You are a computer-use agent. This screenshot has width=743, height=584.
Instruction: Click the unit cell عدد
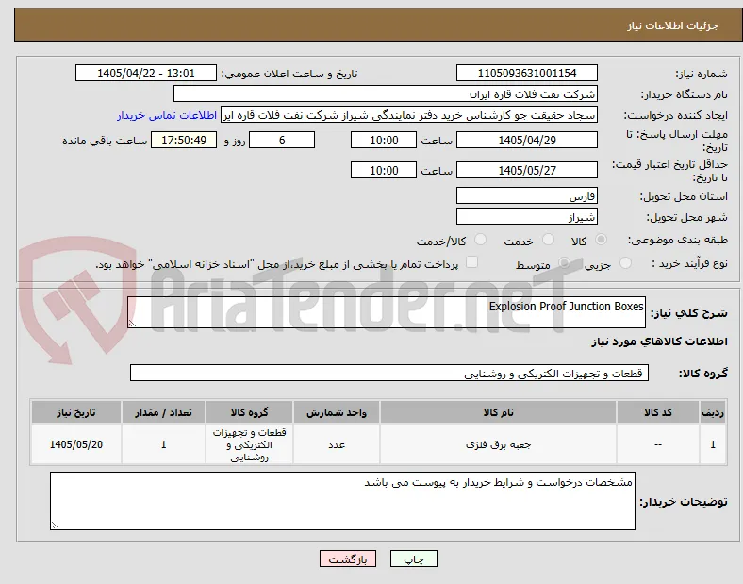[337, 444]
